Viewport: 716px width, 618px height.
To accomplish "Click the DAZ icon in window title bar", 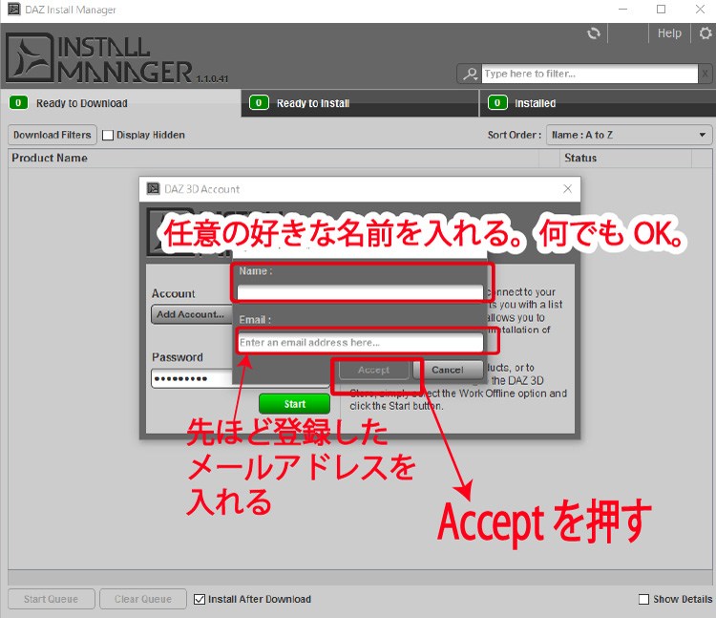I will (x=11, y=10).
